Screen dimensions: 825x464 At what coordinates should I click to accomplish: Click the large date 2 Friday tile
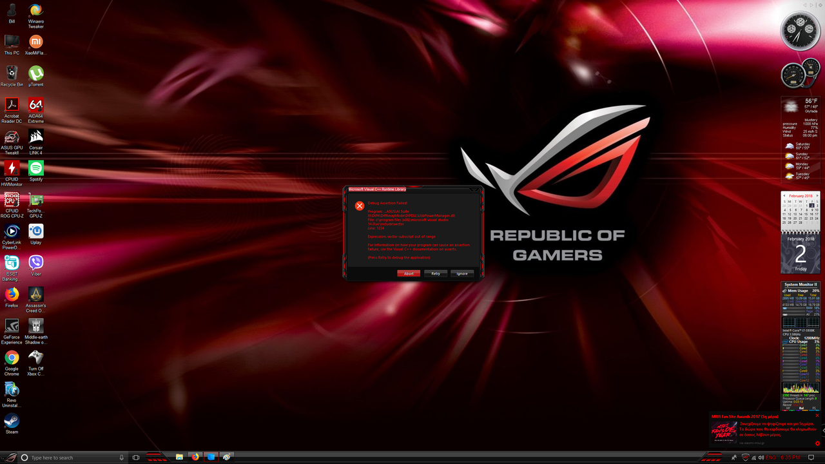pyautogui.click(x=801, y=255)
